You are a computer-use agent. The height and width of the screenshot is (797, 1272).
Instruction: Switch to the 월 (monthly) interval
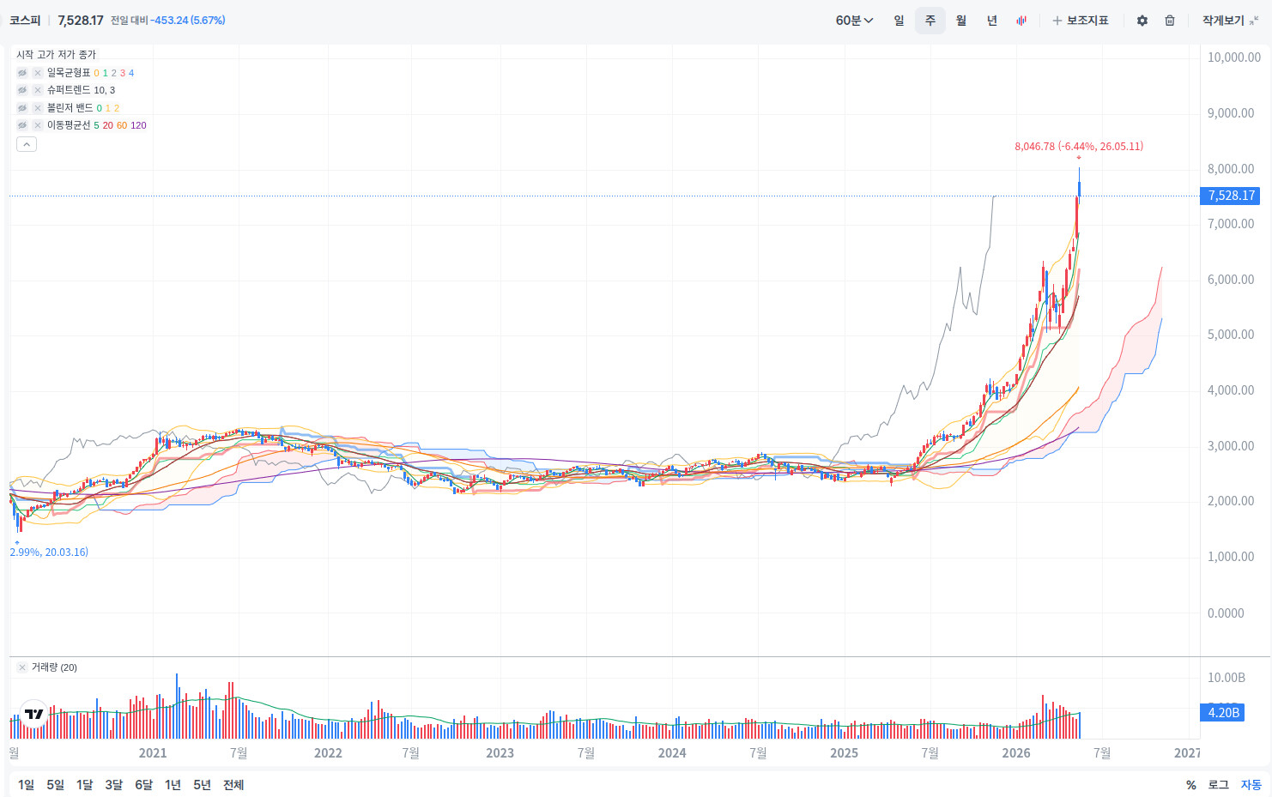pyautogui.click(x=961, y=21)
